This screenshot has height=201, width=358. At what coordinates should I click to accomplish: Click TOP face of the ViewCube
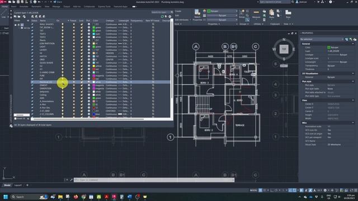(284, 49)
